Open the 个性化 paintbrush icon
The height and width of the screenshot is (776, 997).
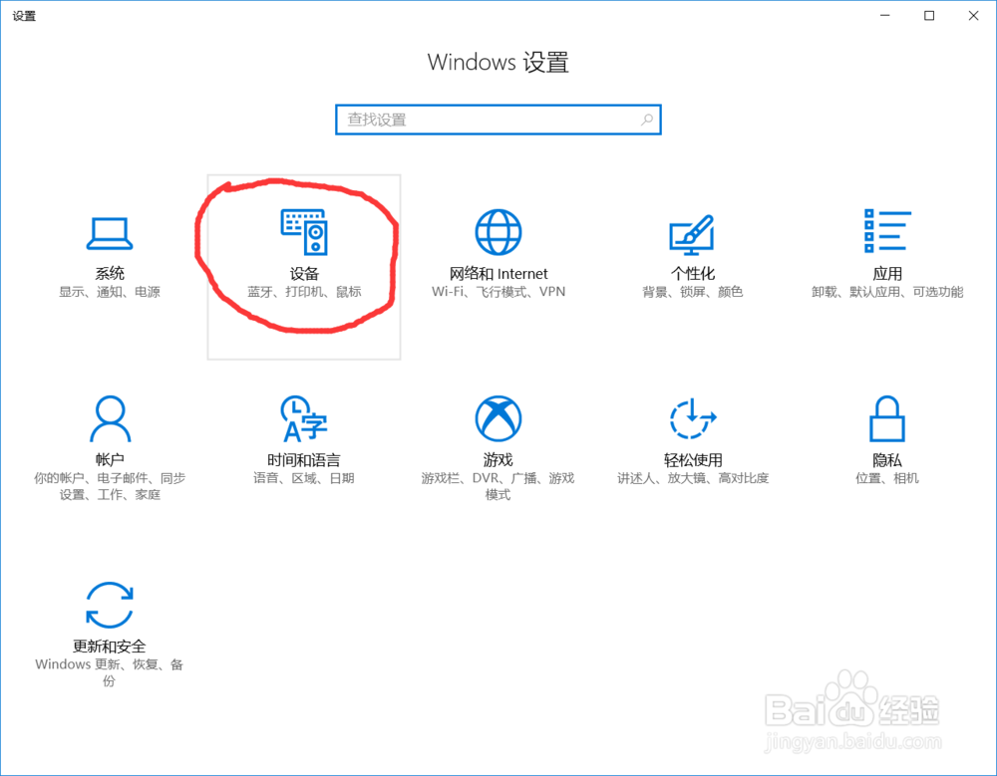(693, 234)
